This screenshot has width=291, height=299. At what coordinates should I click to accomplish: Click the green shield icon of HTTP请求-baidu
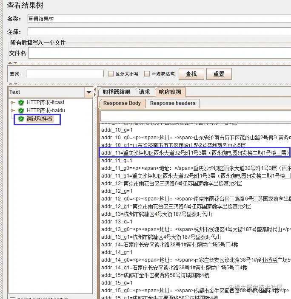pyautogui.click(x=21, y=110)
